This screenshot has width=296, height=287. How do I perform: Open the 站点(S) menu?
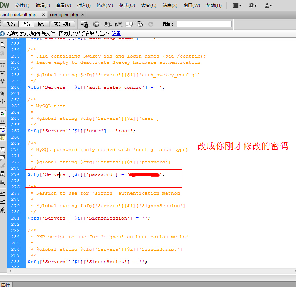(170, 5)
